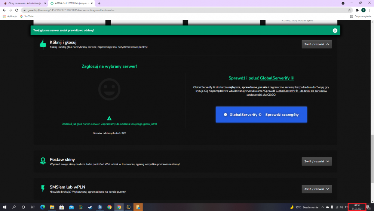This screenshot has width=374, height=211.
Task: Expand the Postaw skiny section
Action: [x=316, y=161]
